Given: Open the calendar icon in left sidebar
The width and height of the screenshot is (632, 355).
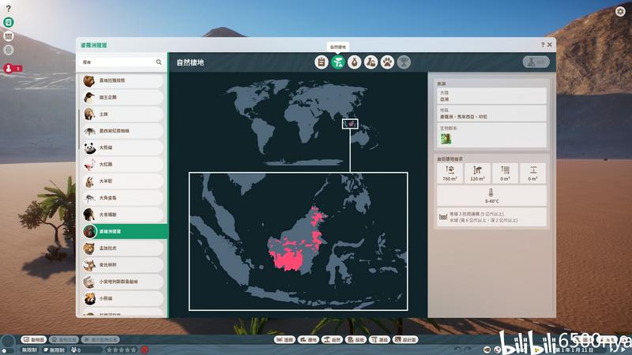Looking at the screenshot, I should tap(9, 36).
